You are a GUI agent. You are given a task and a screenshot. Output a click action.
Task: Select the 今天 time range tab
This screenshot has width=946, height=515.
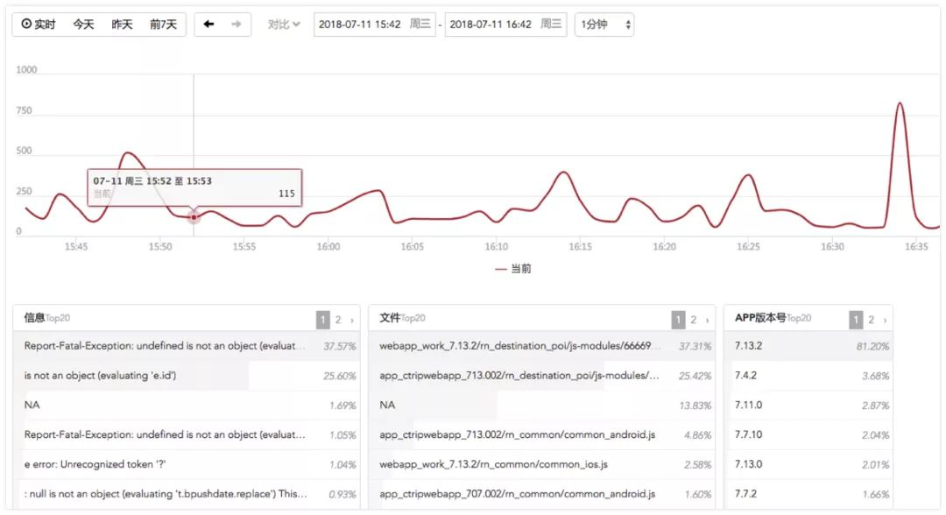[83, 25]
